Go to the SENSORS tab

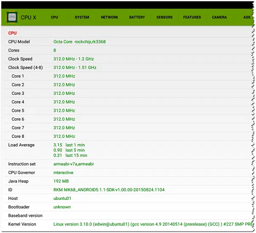point(164,17)
